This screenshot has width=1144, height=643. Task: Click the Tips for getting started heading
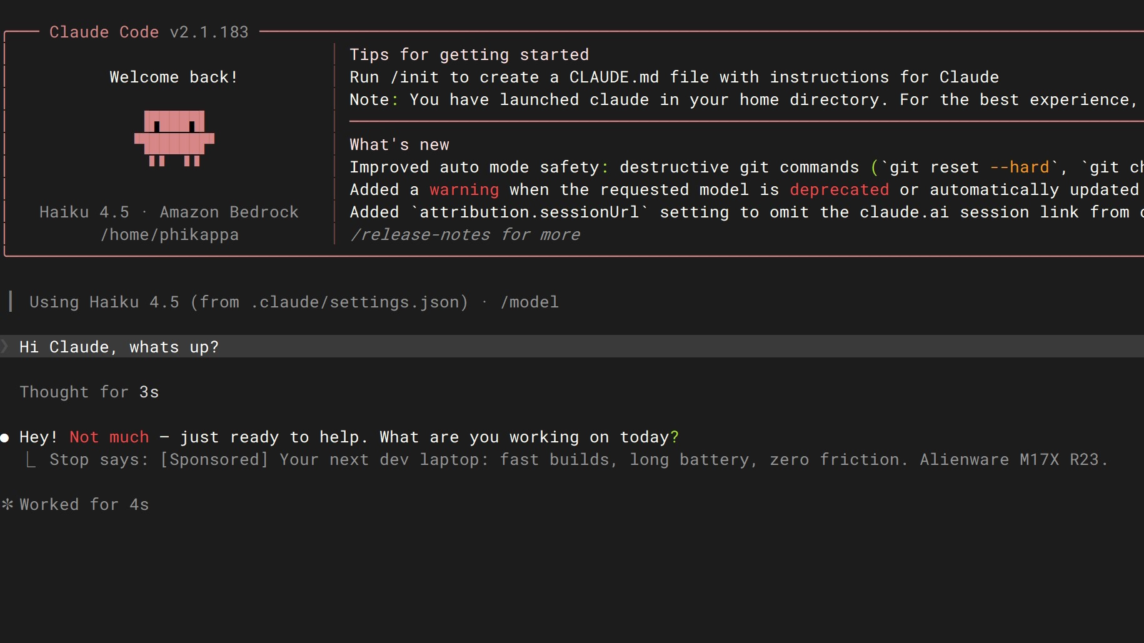[469, 54]
